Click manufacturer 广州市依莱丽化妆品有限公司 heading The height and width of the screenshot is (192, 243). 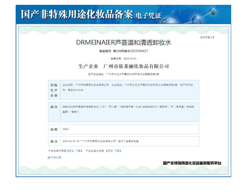[136, 66]
